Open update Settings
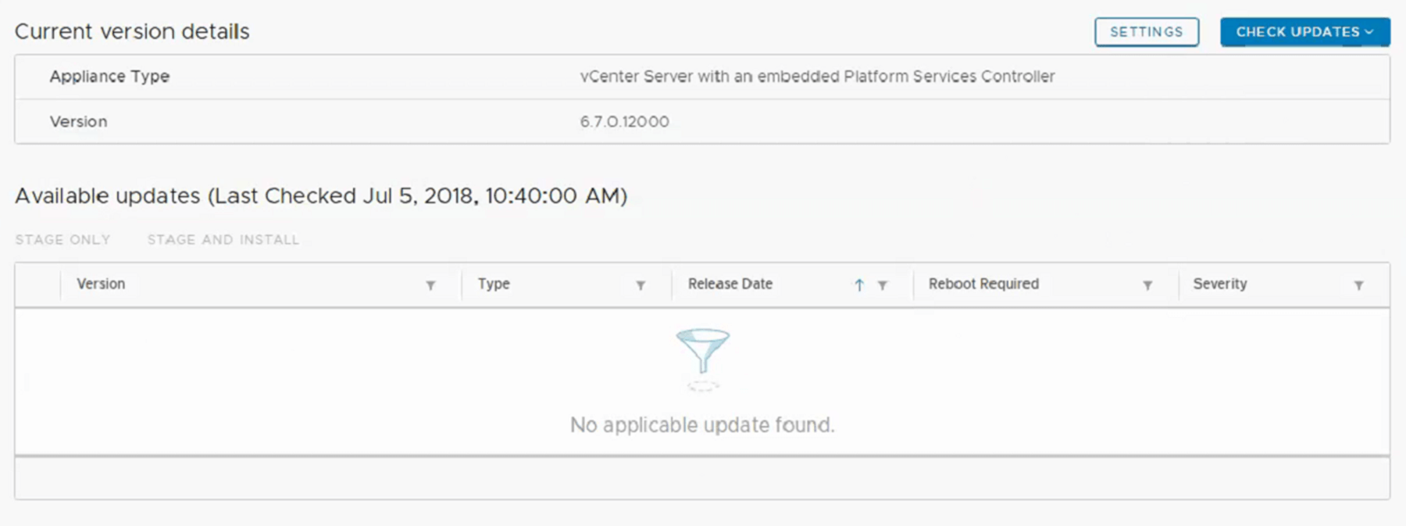Image resolution: width=1406 pixels, height=526 pixels. [1146, 32]
